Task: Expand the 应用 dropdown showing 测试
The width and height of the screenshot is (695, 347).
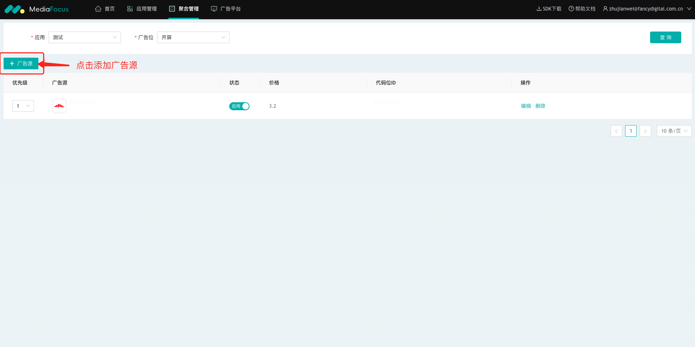Action: click(84, 37)
